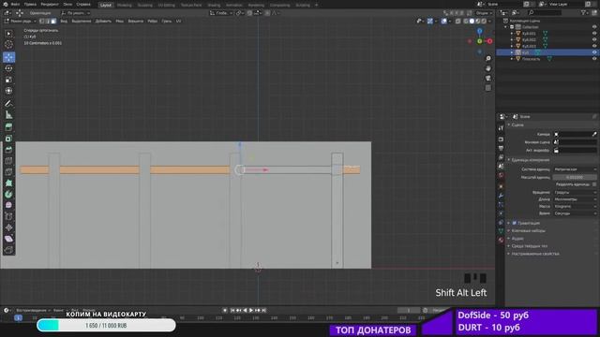Open the outliner filter funnel

(584, 12)
